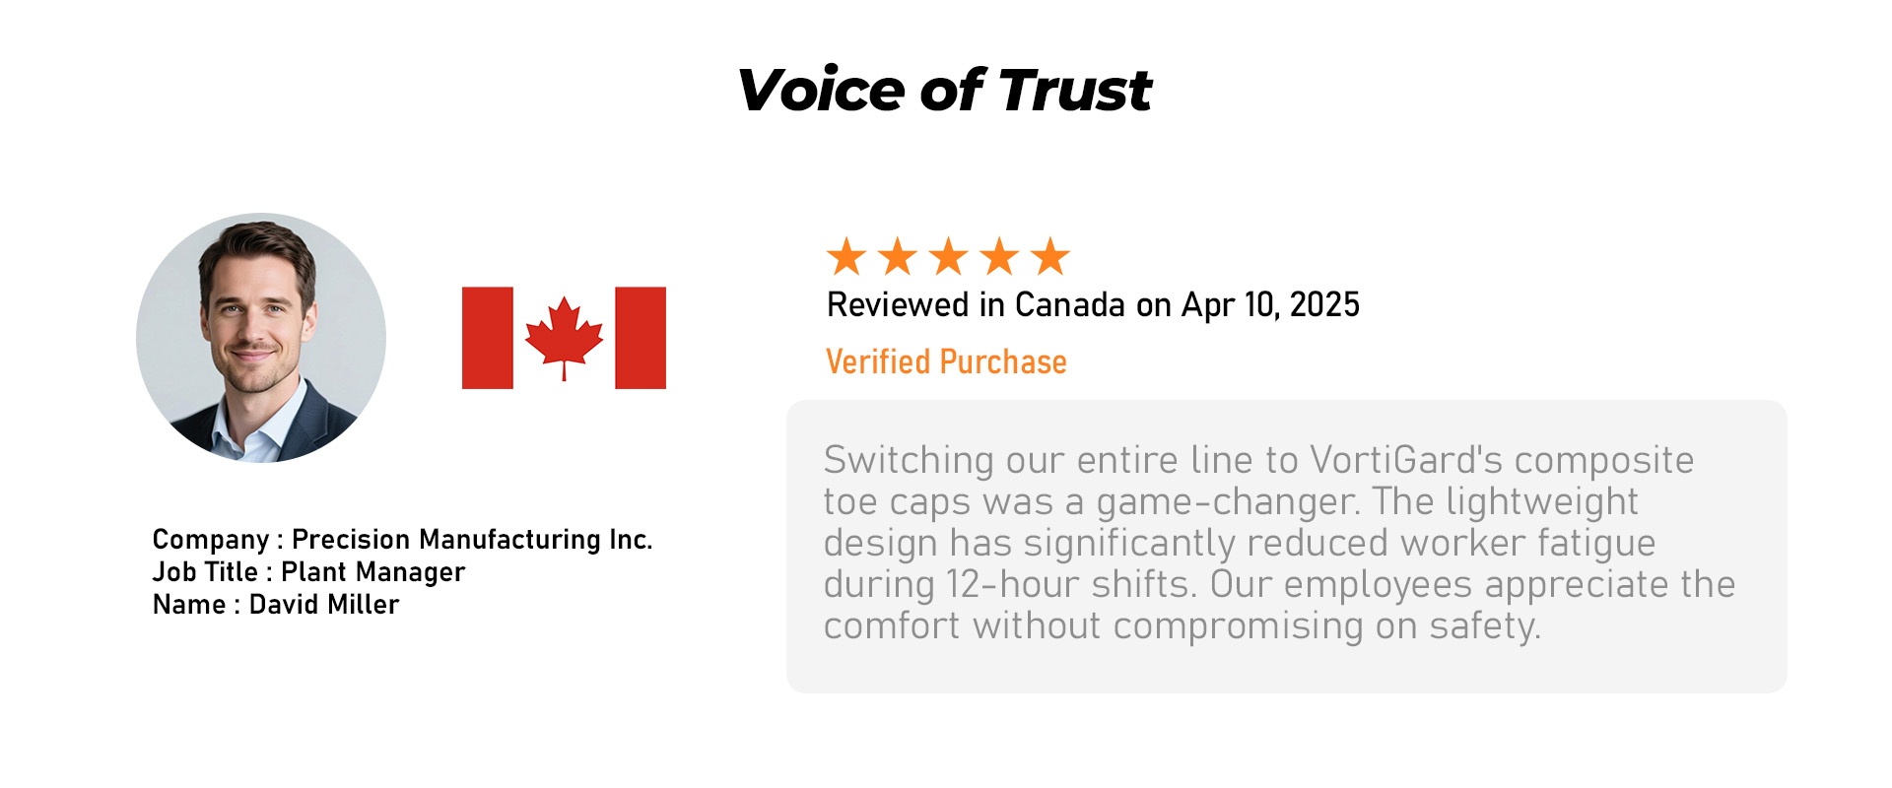Click the Reviewed in Canada date line

tap(1093, 305)
